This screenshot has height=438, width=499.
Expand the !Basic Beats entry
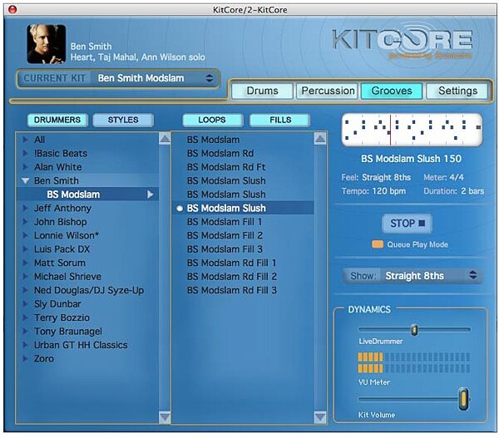[25, 153]
